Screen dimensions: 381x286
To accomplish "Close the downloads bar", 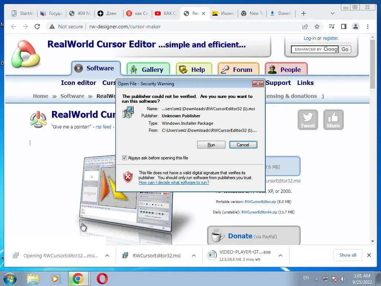I will 369,255.
